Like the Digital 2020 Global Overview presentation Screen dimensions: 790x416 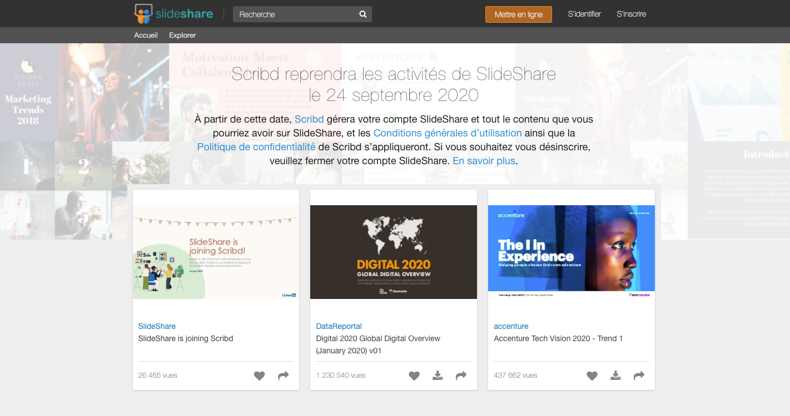pyautogui.click(x=414, y=376)
